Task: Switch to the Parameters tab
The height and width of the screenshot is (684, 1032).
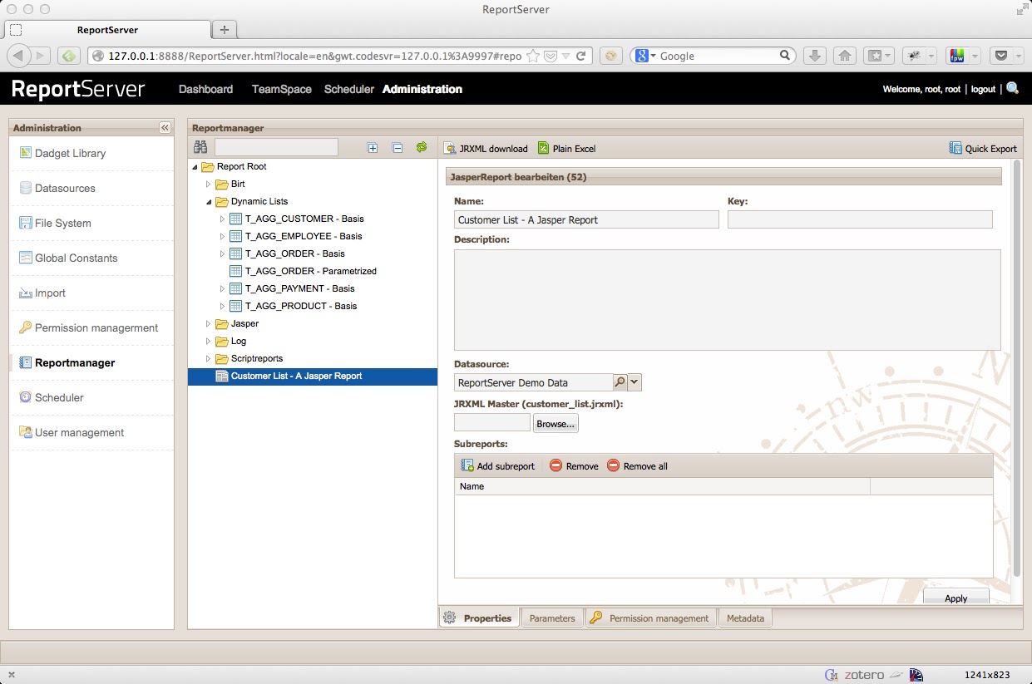Action: tap(552, 618)
